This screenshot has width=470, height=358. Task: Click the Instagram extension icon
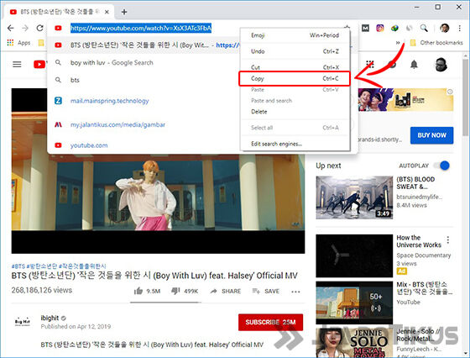(380, 29)
